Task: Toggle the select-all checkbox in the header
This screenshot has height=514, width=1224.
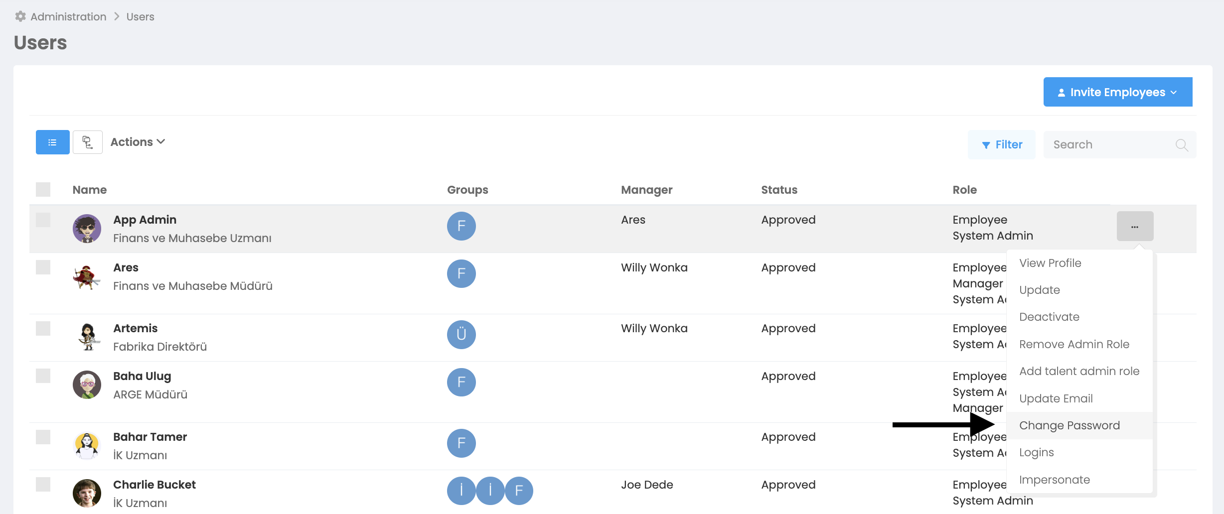Action: [43, 190]
